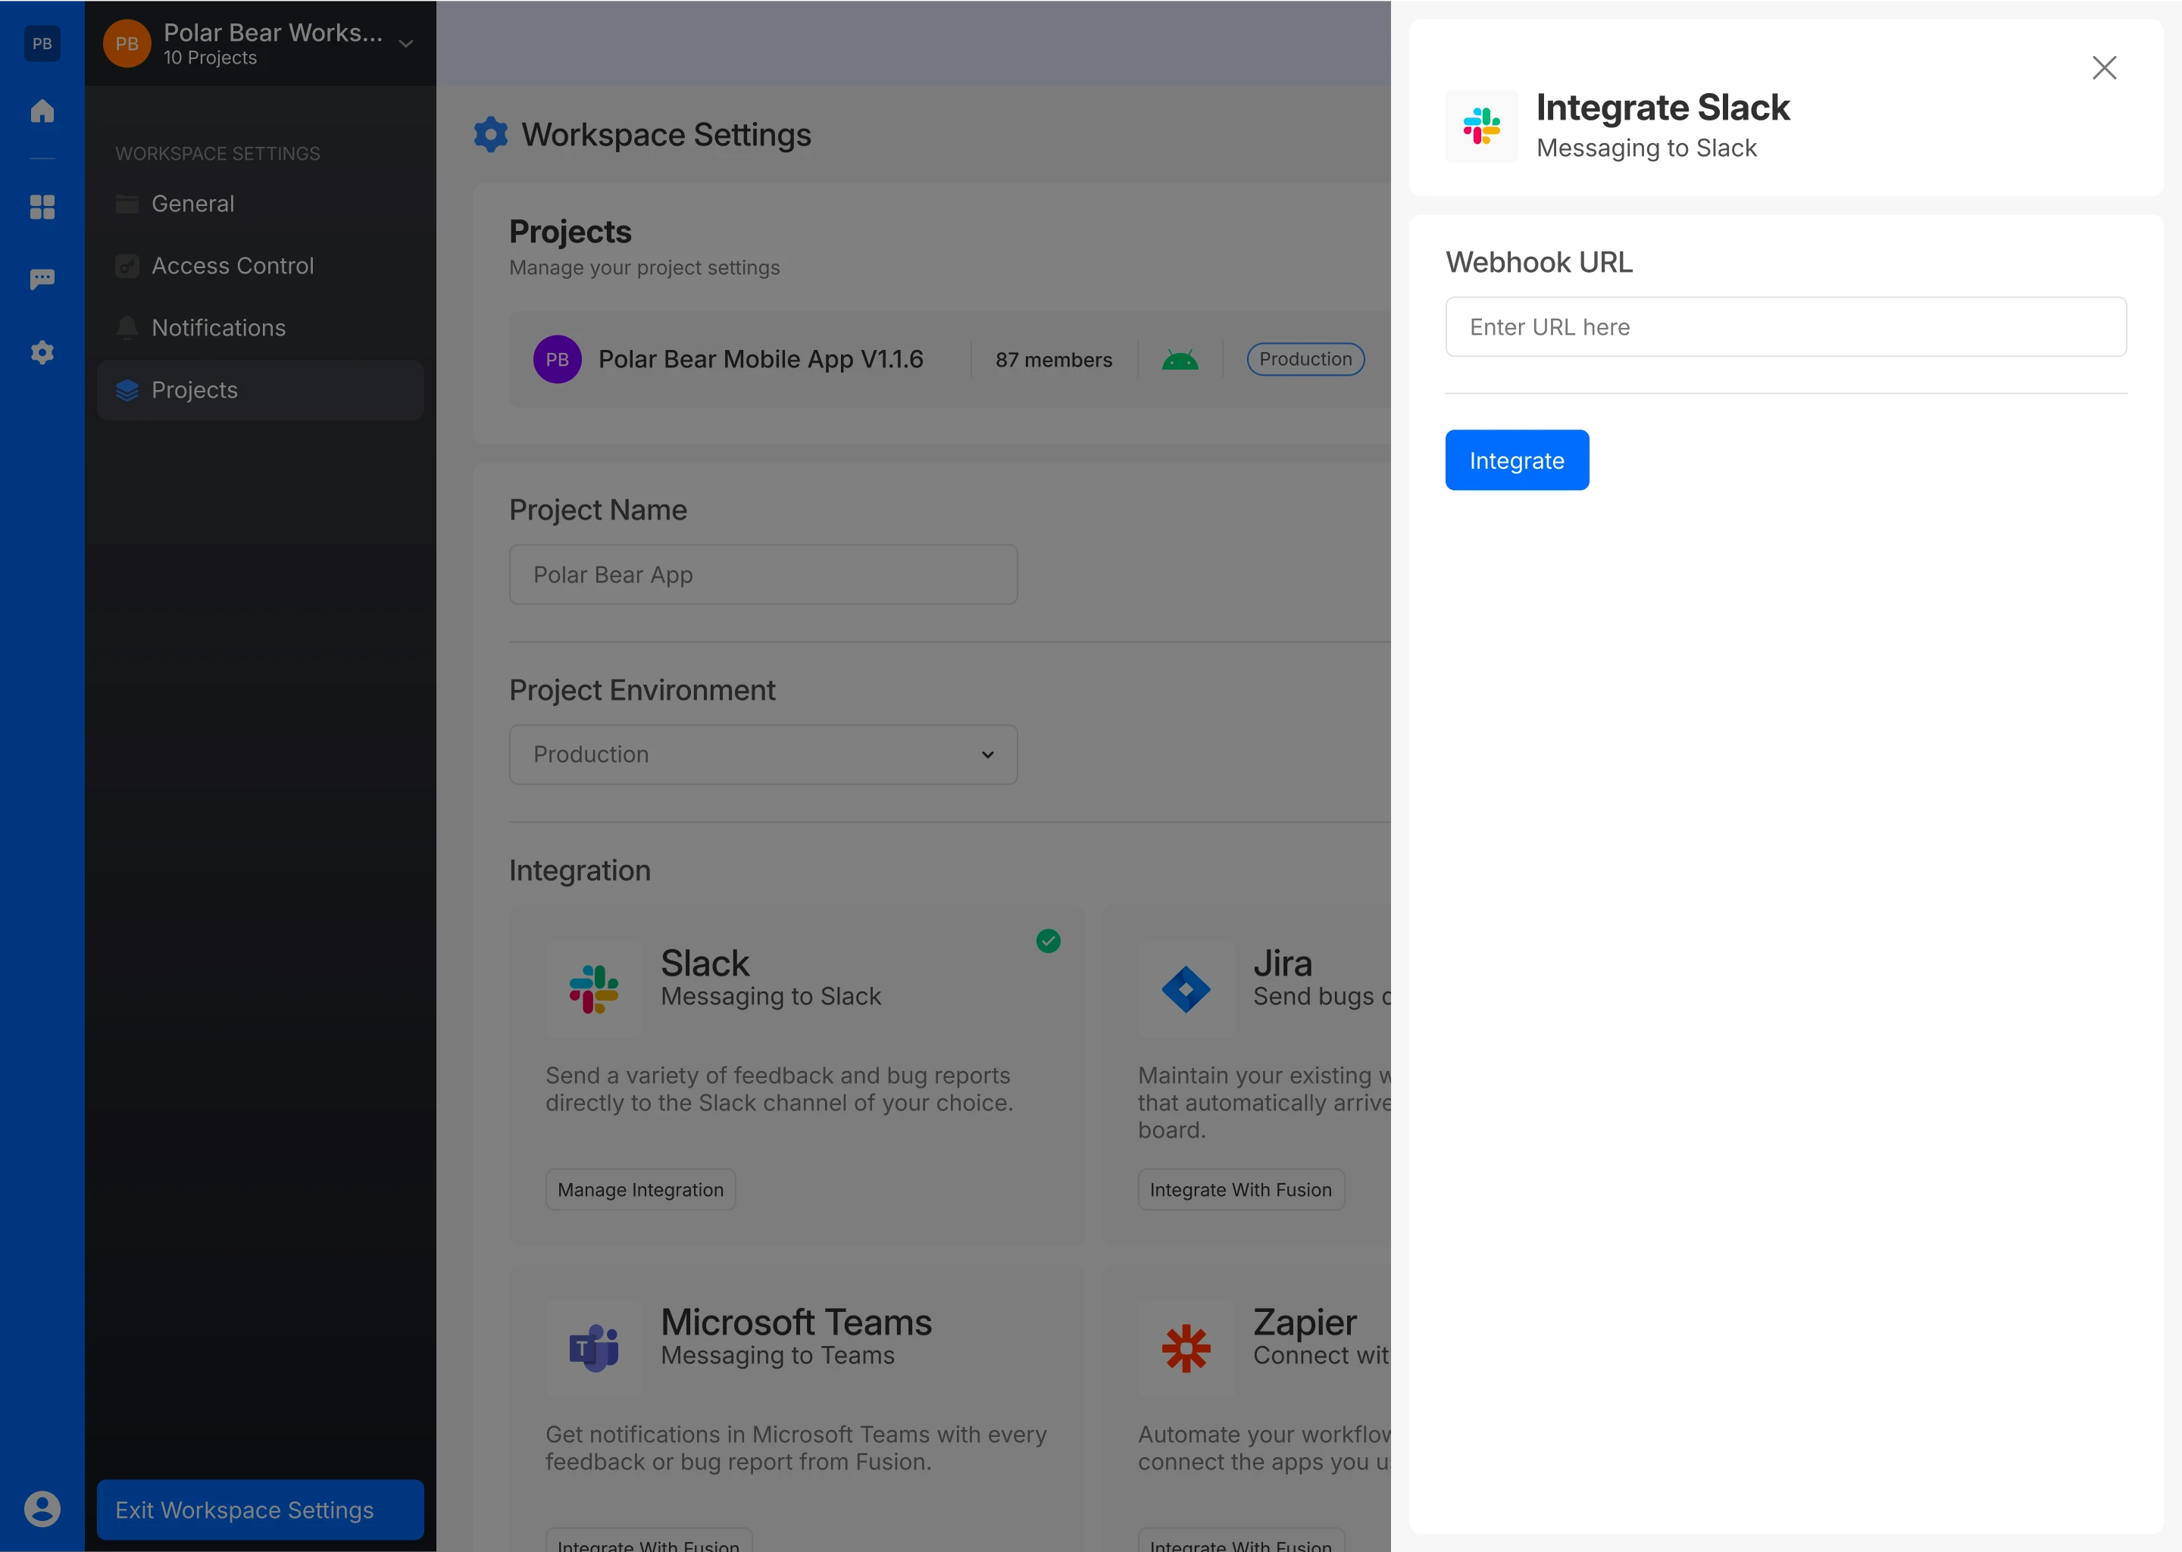
Task: Open Access Control settings
Action: tap(260, 266)
